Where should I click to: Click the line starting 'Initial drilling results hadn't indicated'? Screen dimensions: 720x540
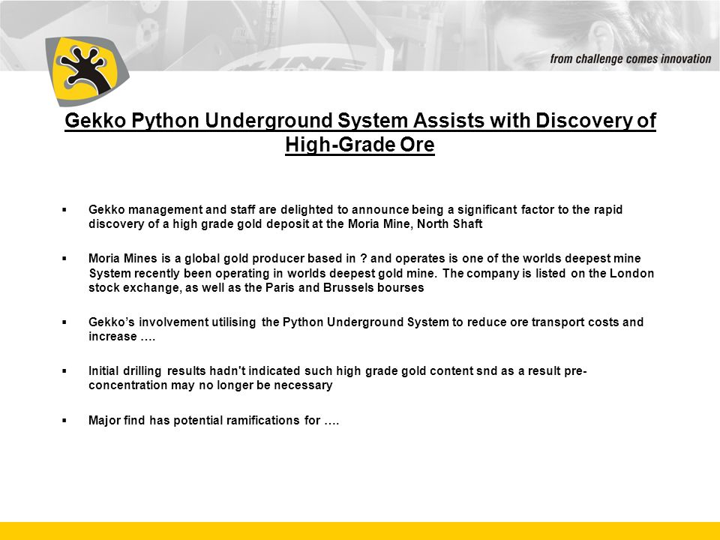(x=337, y=370)
